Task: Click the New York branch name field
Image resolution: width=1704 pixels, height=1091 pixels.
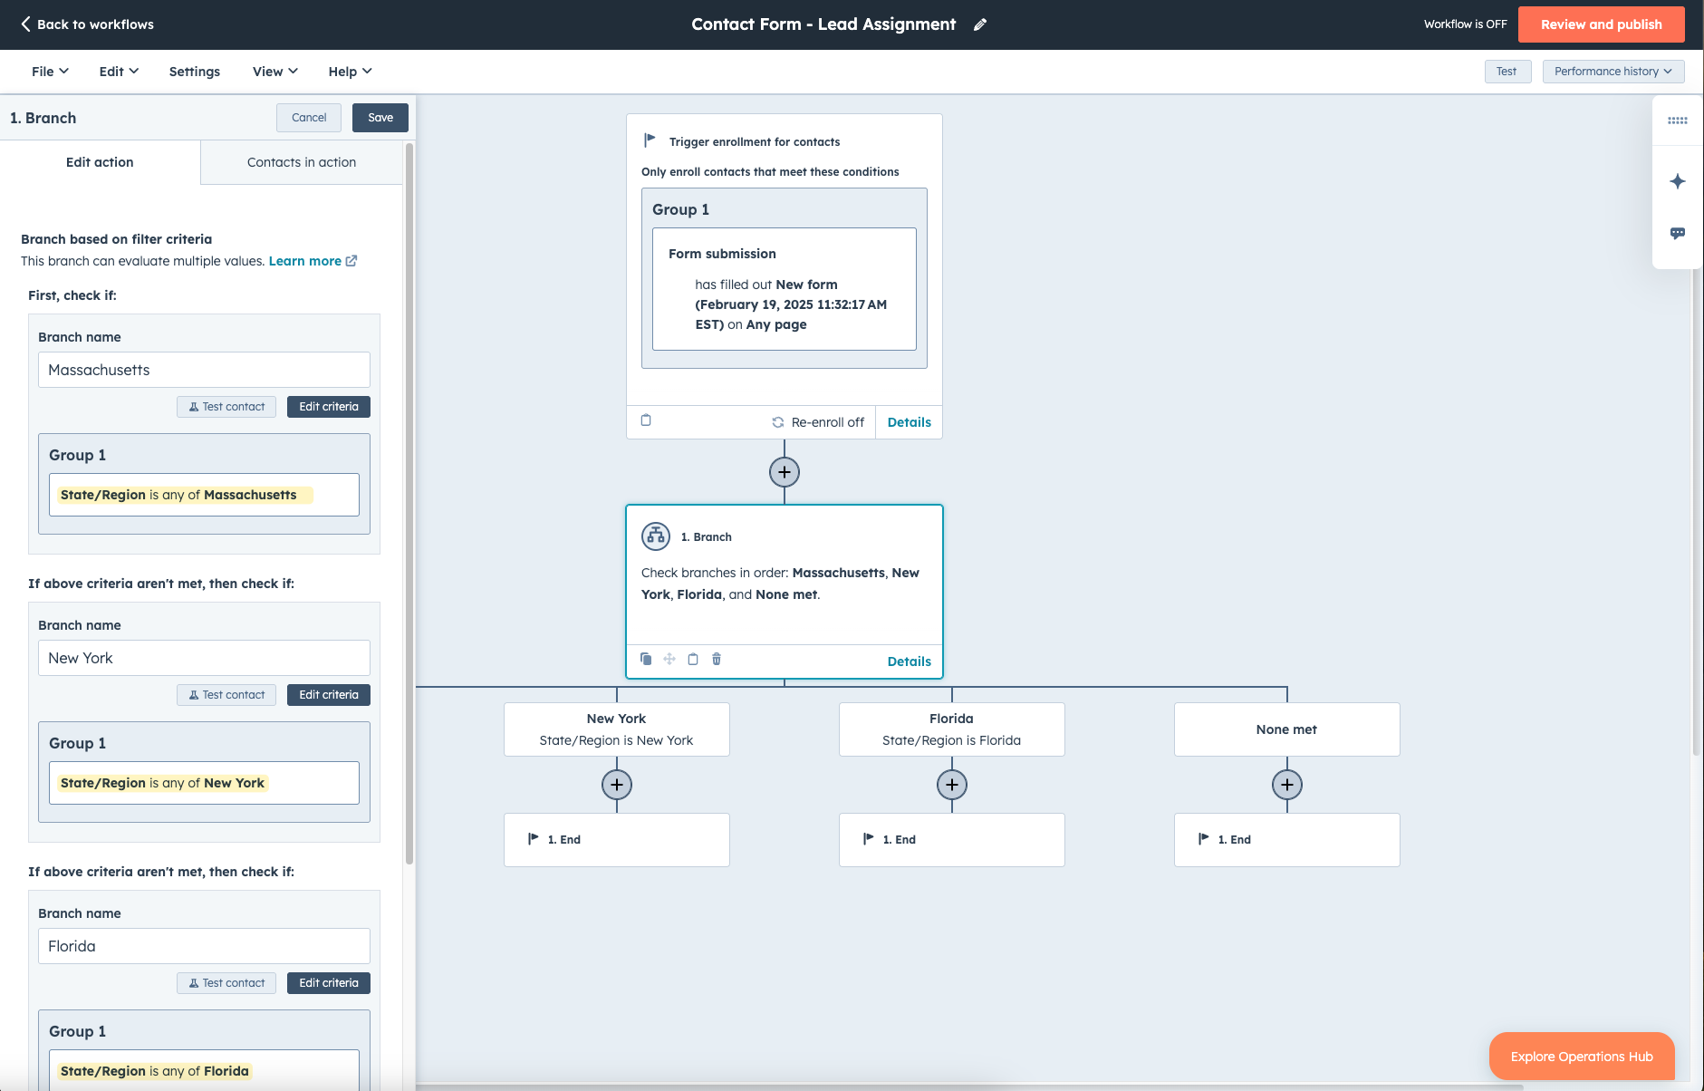Action: [x=204, y=658]
